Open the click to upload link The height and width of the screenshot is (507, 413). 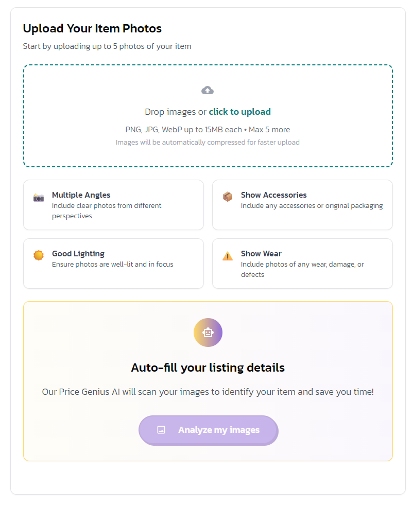pos(240,112)
